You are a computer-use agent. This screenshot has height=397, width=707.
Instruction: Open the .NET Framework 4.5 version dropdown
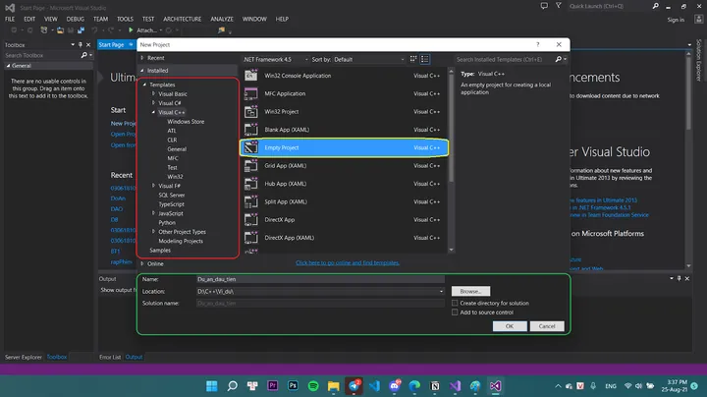(x=276, y=59)
